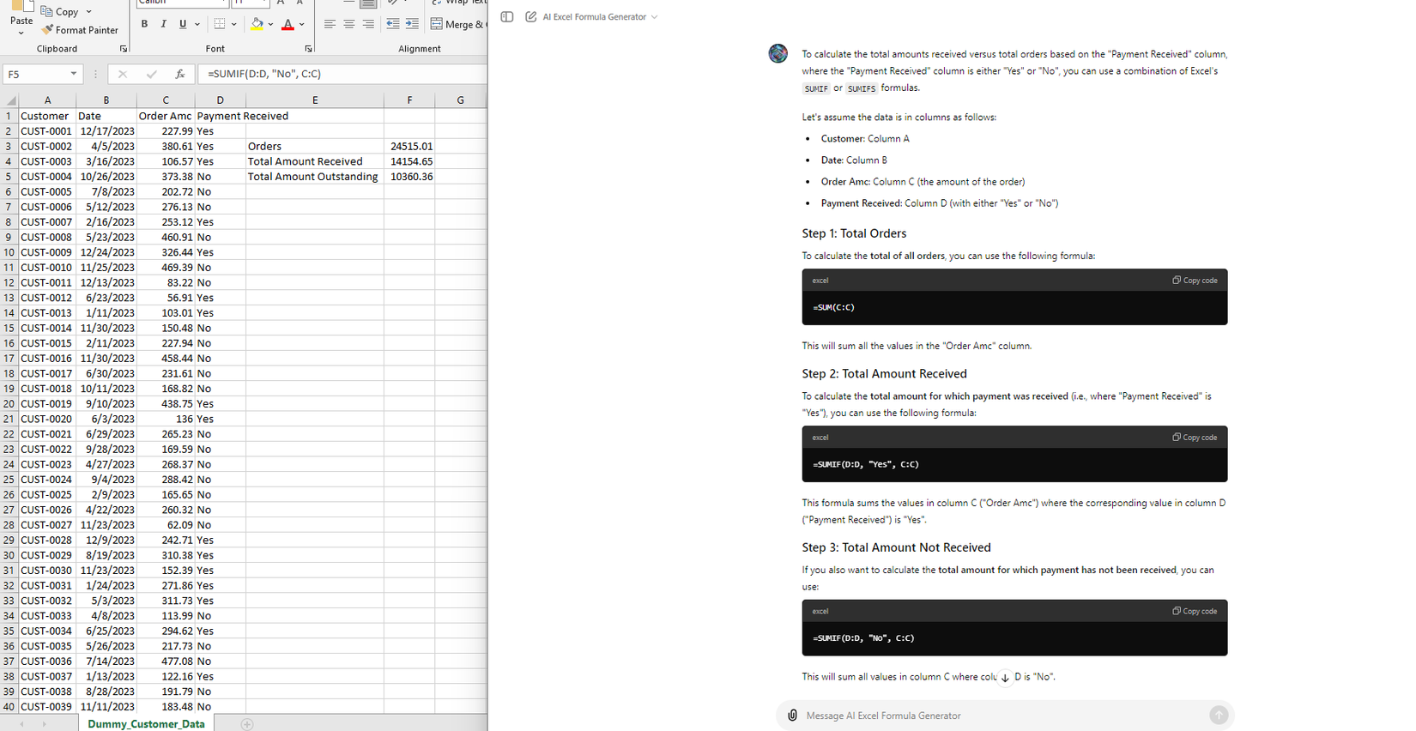Screen dimensions: 1416x731
Task: Select column F header
Action: pos(409,100)
